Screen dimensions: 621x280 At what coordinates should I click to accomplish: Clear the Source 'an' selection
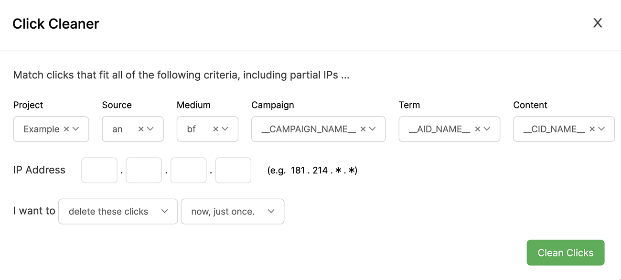pyautogui.click(x=141, y=129)
